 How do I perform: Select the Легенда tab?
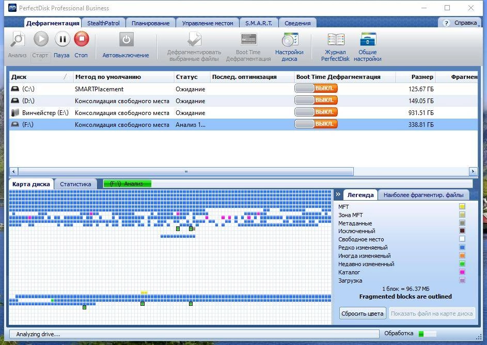[360, 195]
